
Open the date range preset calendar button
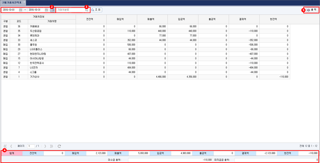[x=52, y=10]
